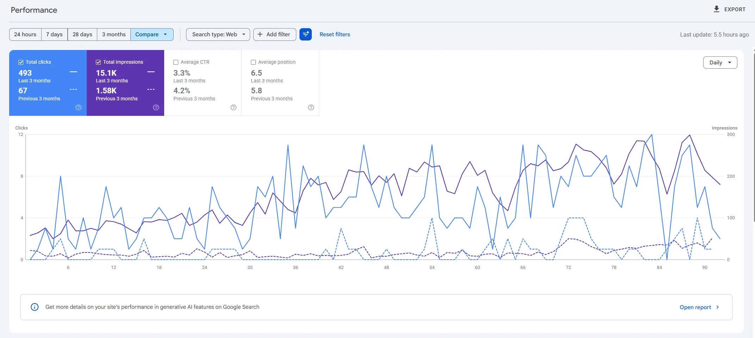Open help icon on Average position card
Viewport: 755px width, 338px height.
(311, 107)
